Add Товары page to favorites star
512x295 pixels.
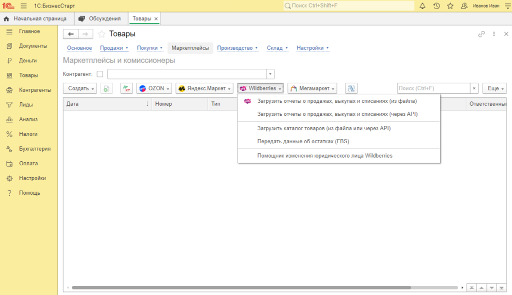(101, 34)
